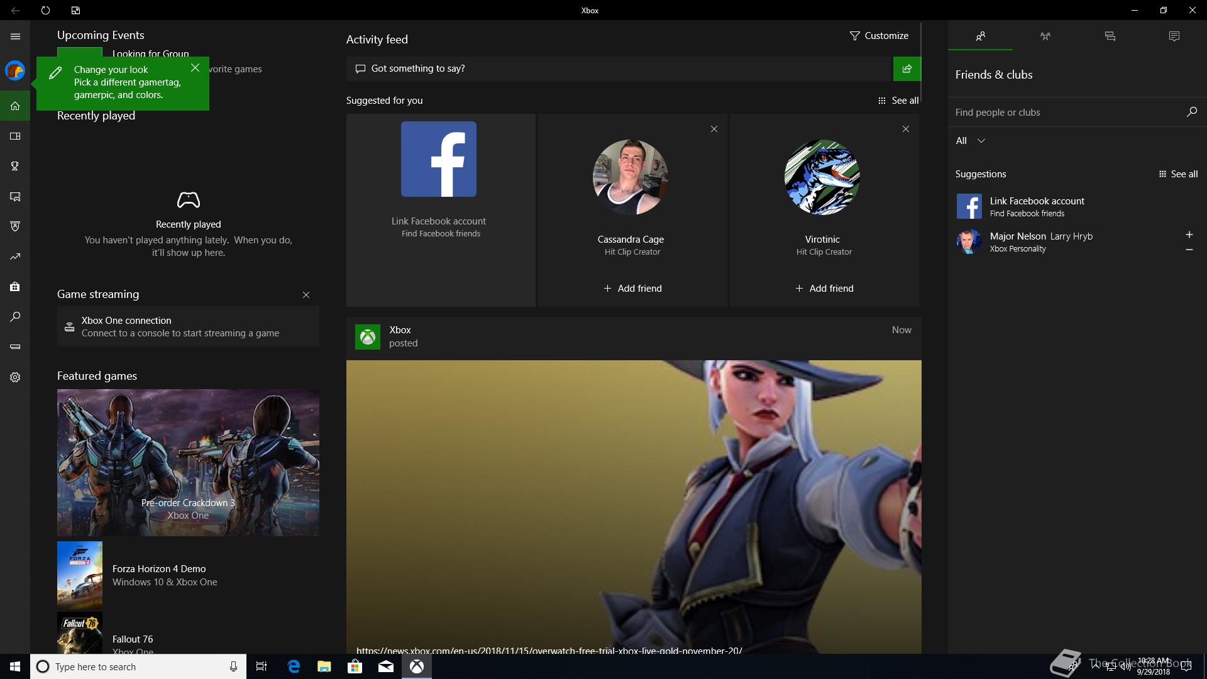Open Microsoft Store bag icon in the sidebar
Viewport: 1207px width, 679px height.
point(15,287)
